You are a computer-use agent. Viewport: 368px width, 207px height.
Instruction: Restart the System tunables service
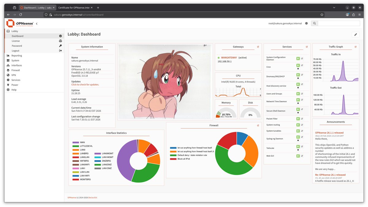(x=302, y=131)
